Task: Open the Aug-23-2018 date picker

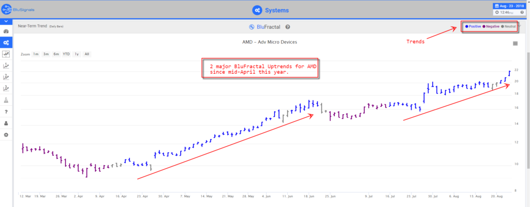Action: [509, 6]
